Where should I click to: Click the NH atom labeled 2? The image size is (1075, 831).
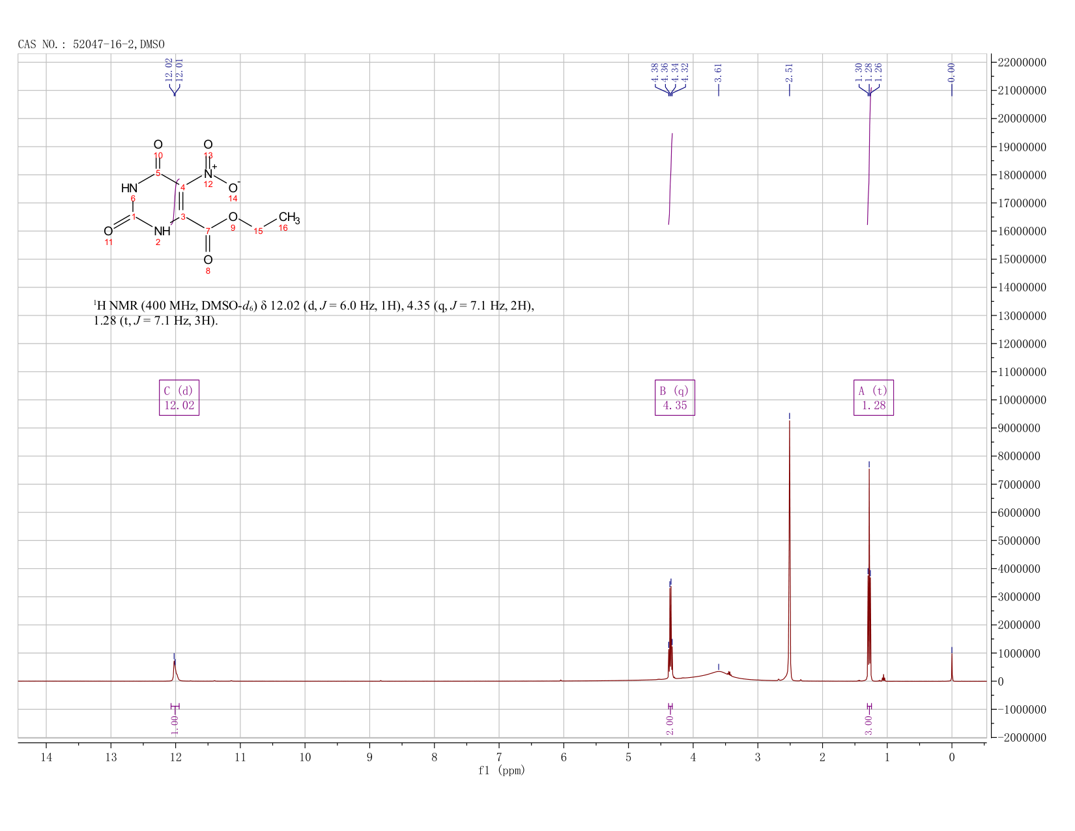(x=162, y=231)
